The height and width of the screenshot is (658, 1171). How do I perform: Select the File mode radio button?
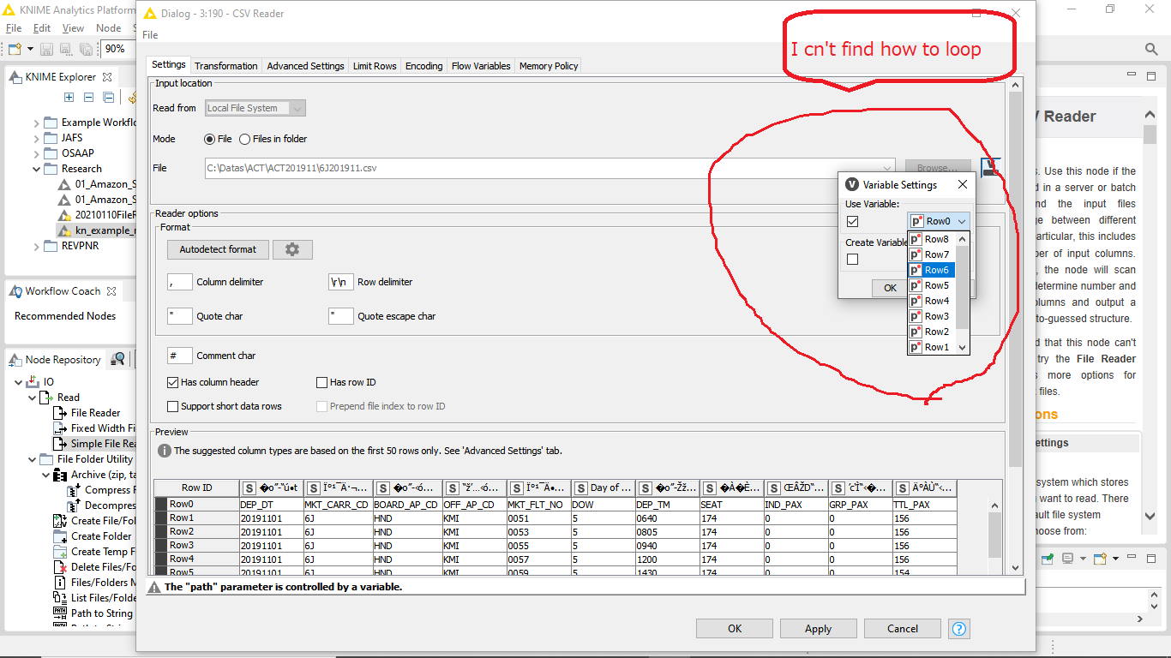pyautogui.click(x=209, y=139)
